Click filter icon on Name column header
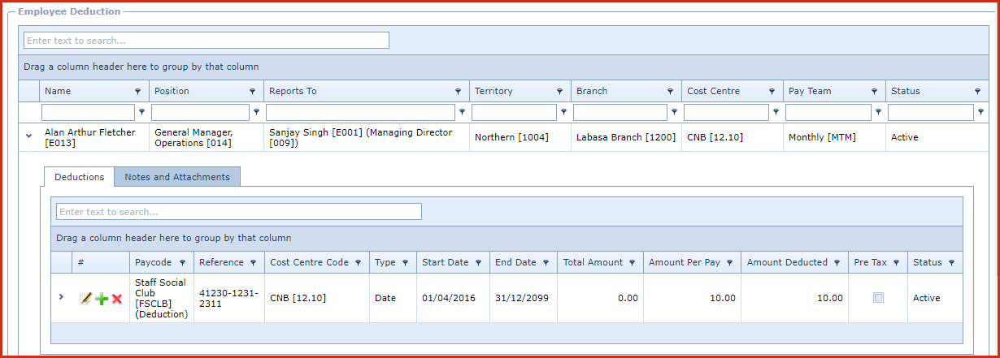 [137, 92]
